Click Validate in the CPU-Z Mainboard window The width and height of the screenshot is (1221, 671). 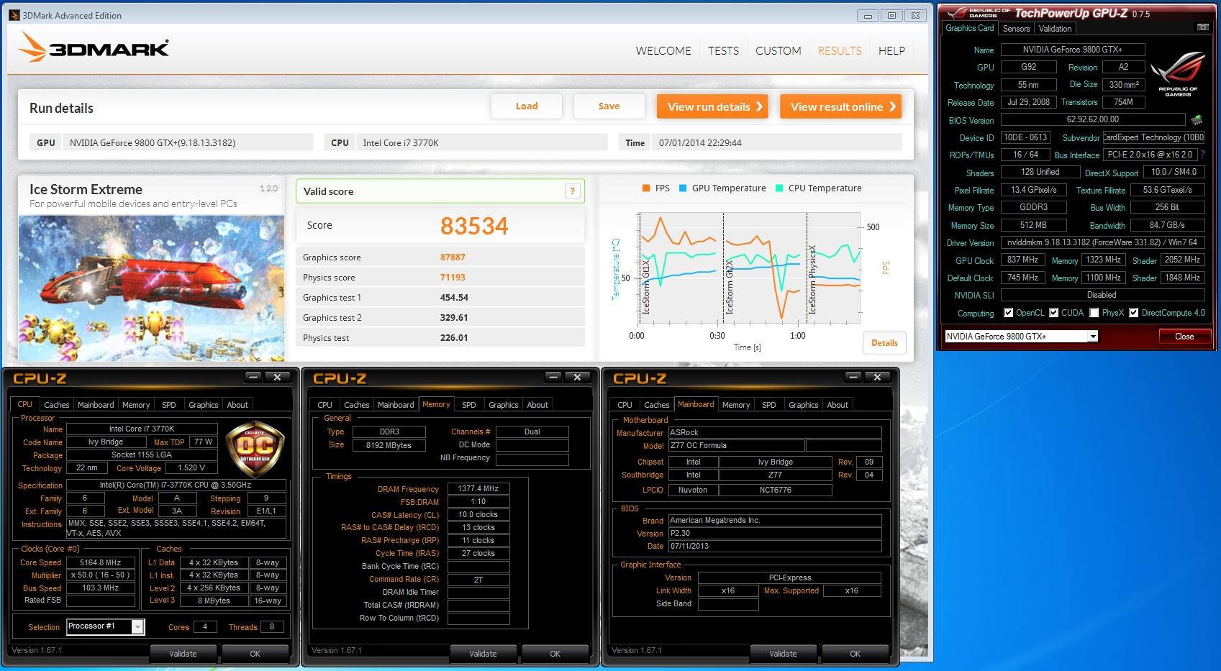[783, 653]
